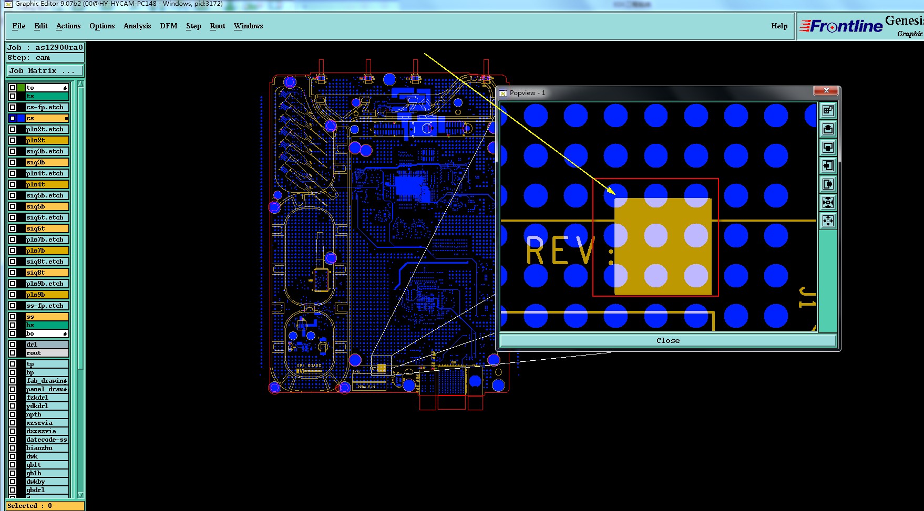Select the datecode-ss layer row
This screenshot has height=511, width=924.
(47, 440)
